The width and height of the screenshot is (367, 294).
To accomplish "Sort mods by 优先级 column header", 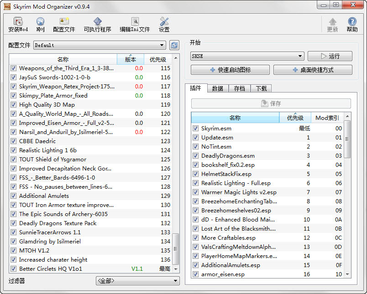I will [157, 59].
